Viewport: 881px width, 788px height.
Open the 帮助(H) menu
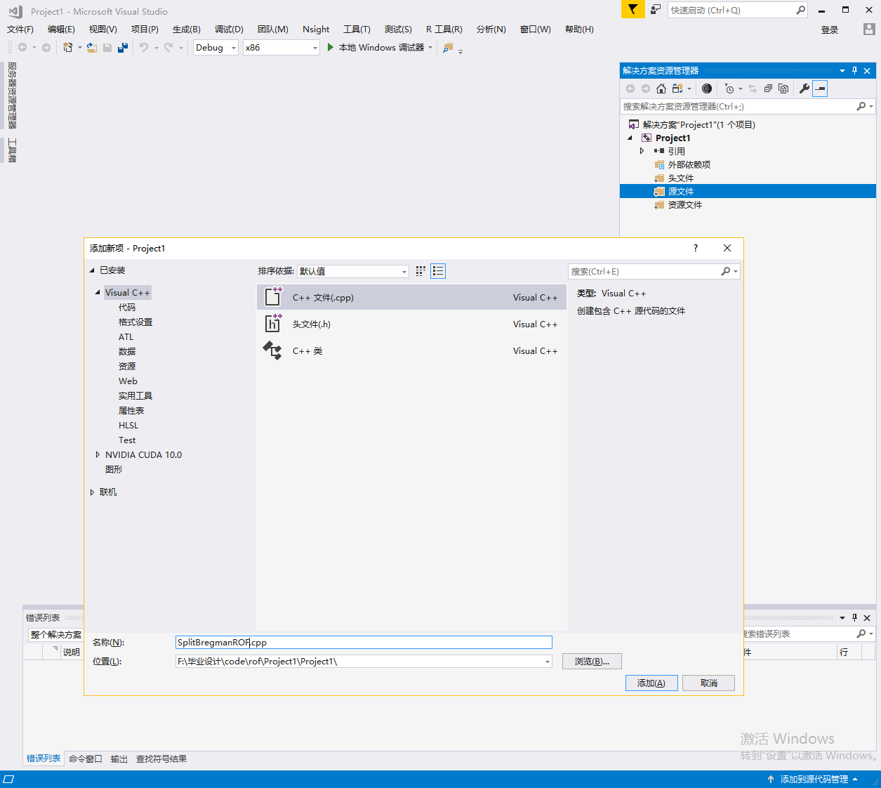pyautogui.click(x=579, y=29)
